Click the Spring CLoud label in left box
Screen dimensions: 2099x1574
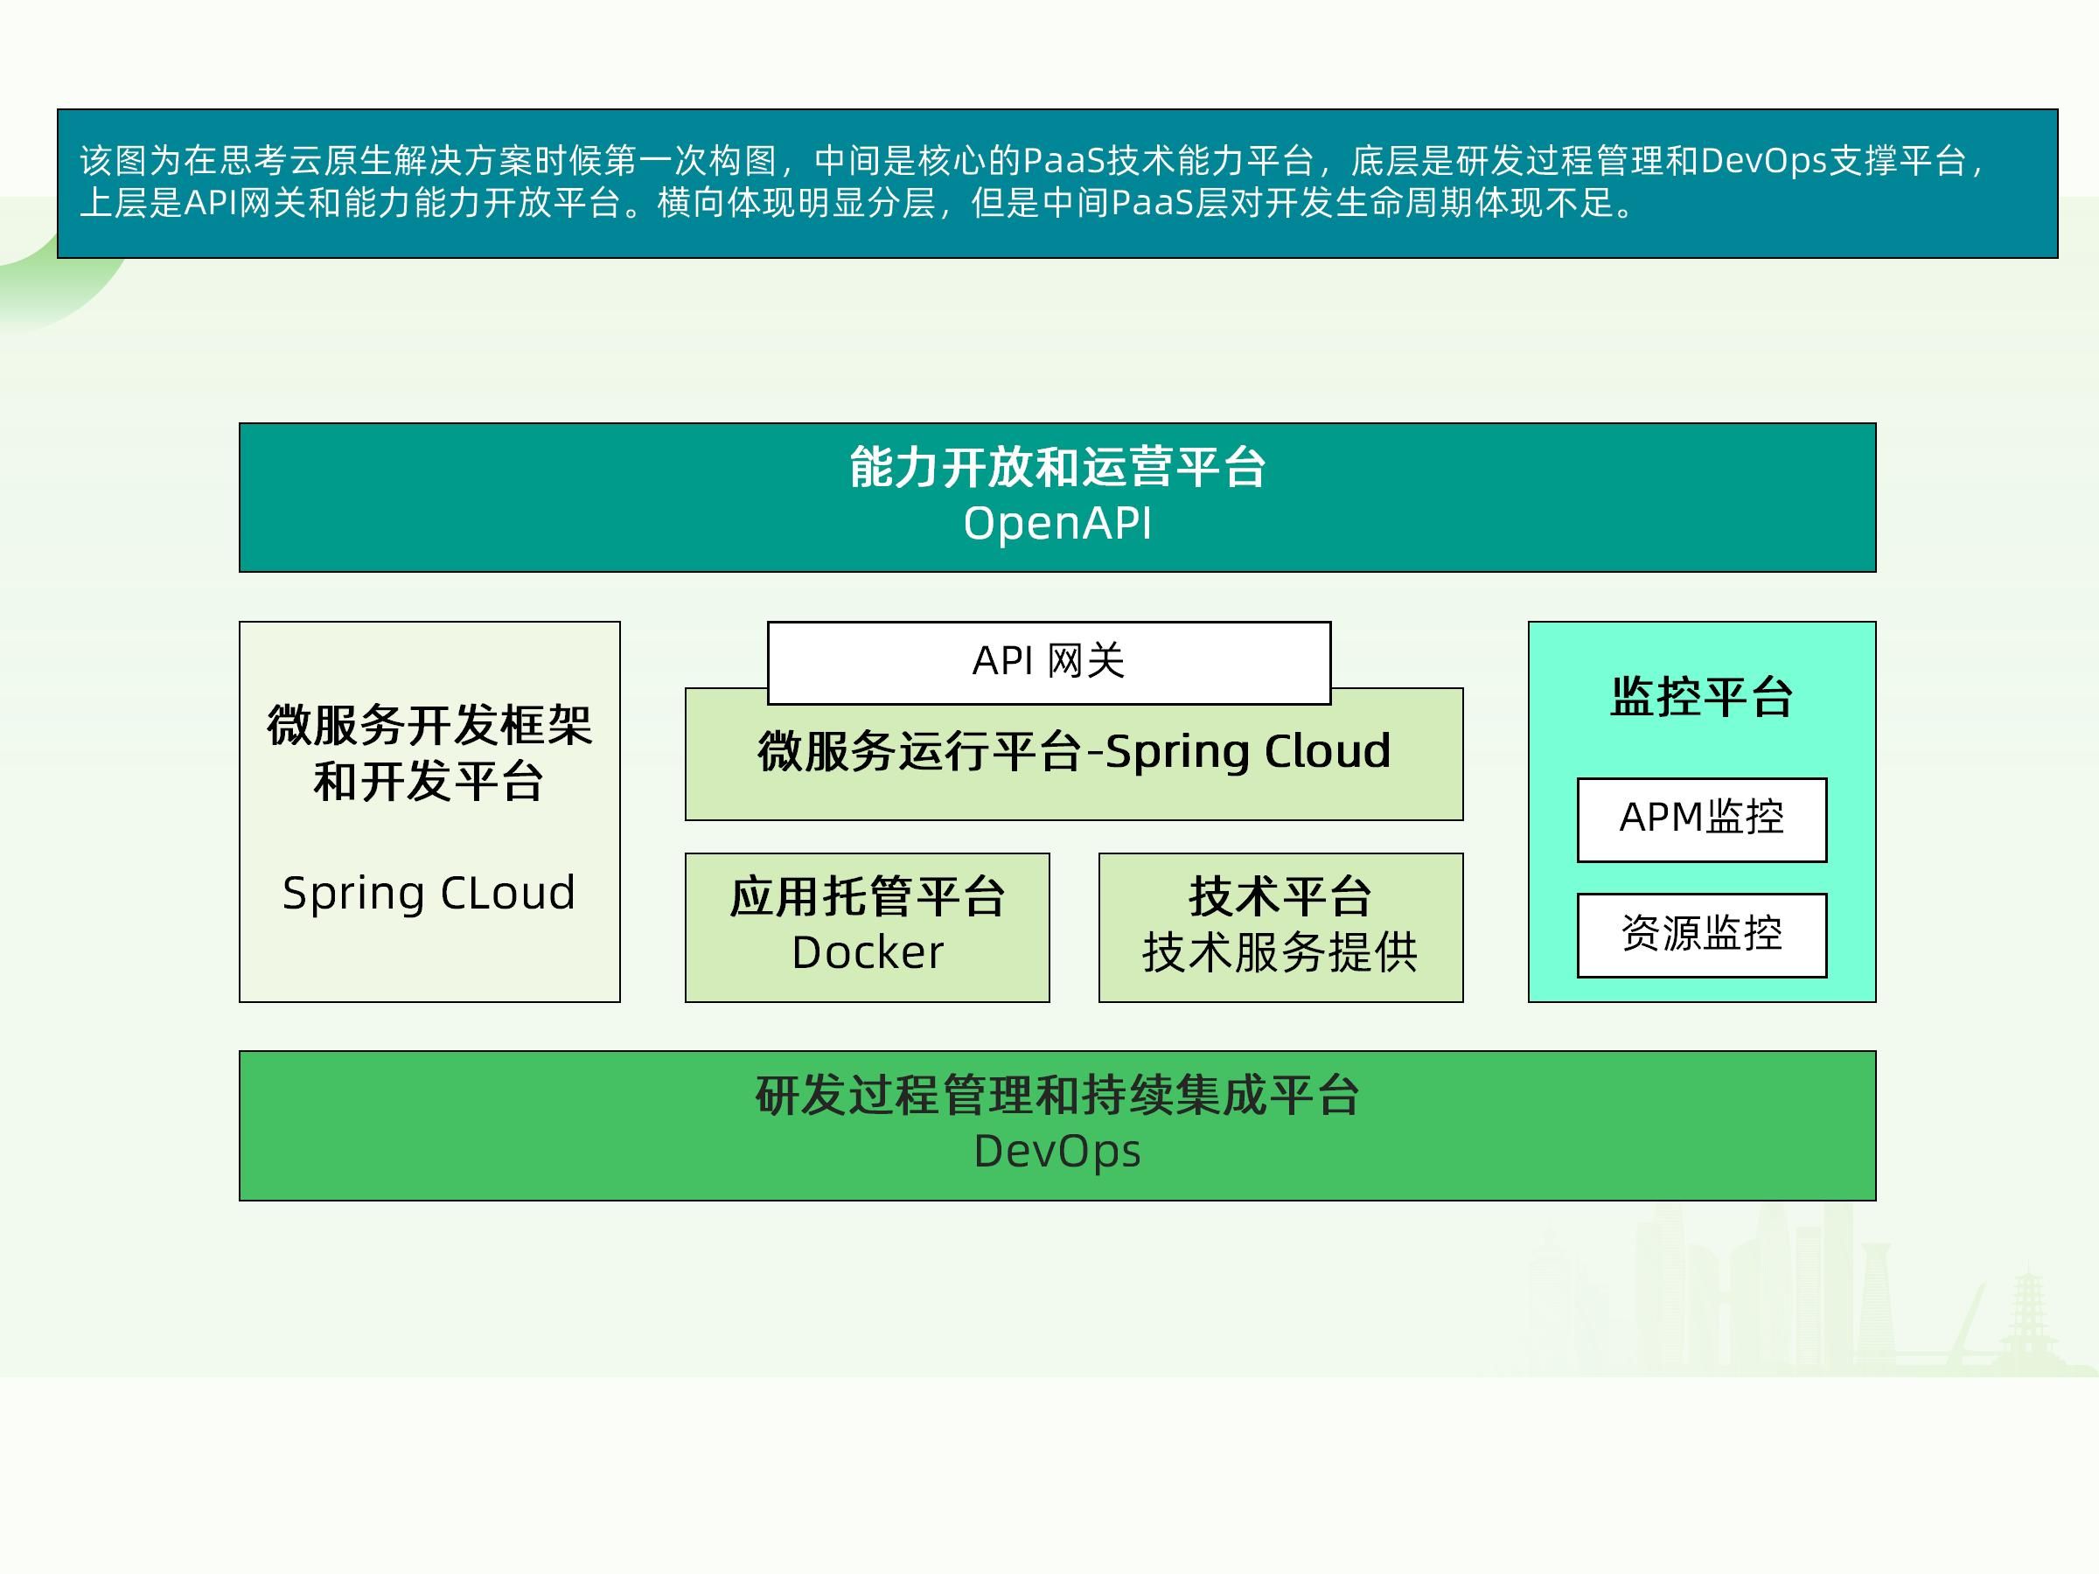429,893
